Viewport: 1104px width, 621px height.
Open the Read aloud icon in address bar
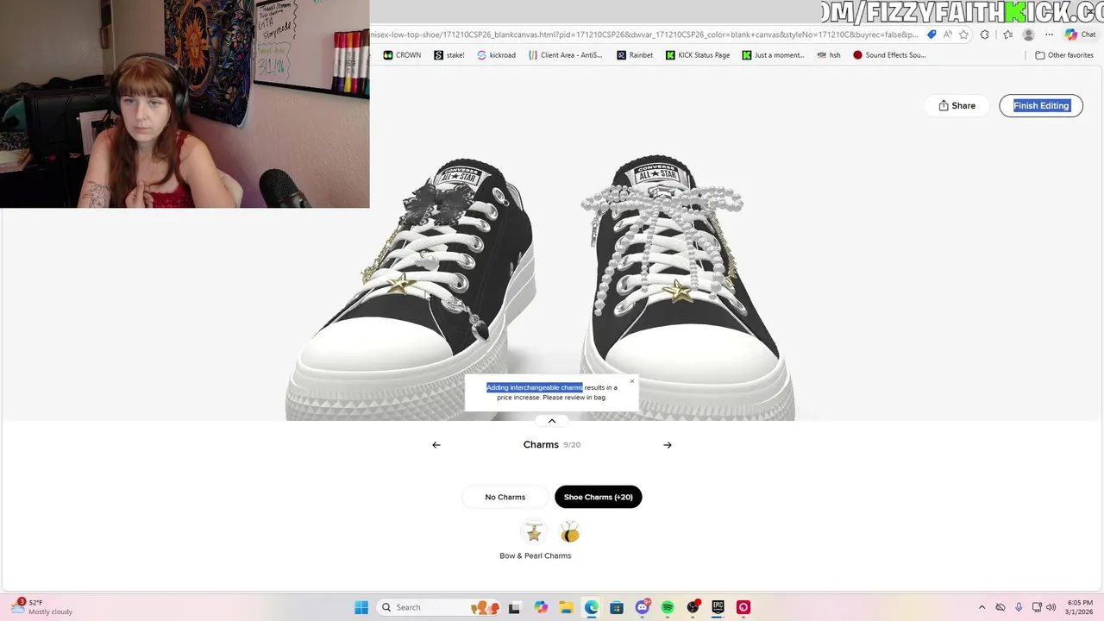pos(948,34)
